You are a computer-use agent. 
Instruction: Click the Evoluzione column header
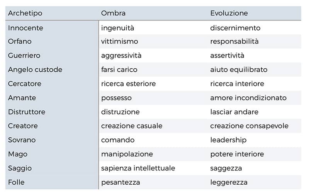pos(229,13)
